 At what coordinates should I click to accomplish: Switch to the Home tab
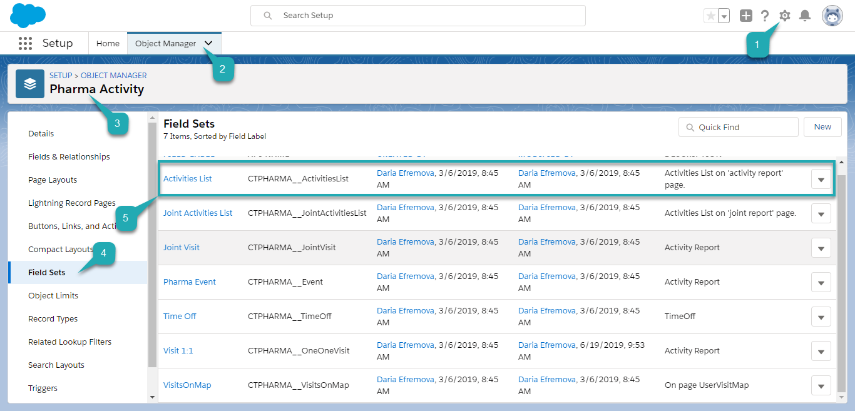coord(108,43)
